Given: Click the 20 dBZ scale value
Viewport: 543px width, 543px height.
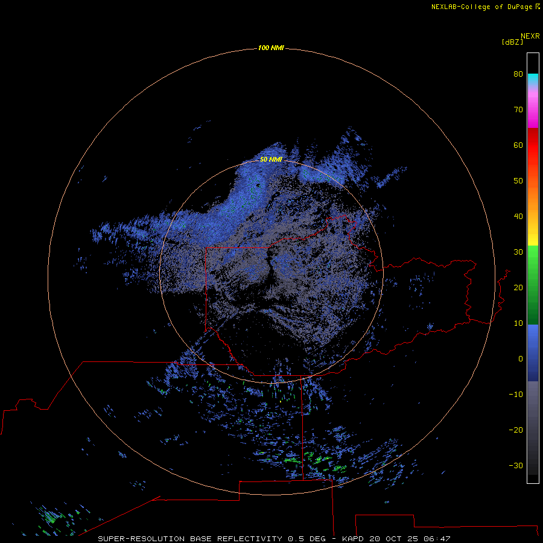Looking at the screenshot, I should [518, 287].
